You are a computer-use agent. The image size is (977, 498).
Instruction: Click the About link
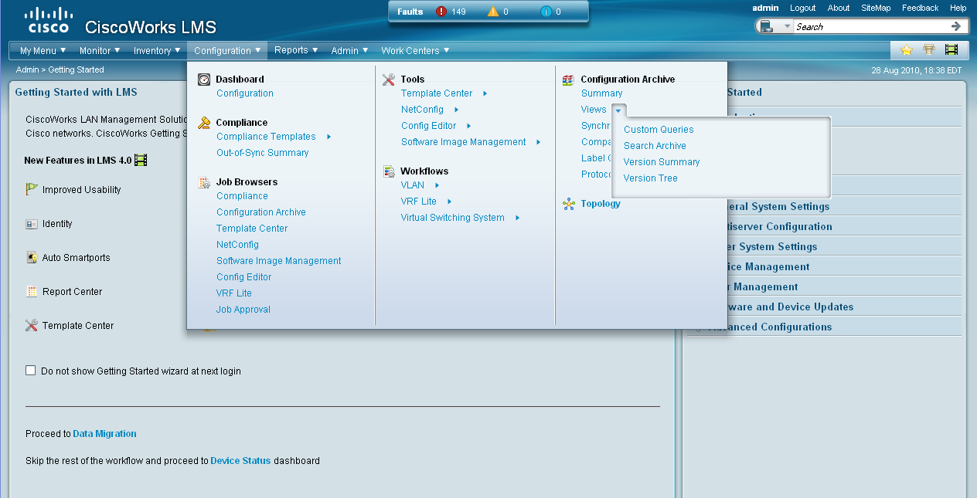839,8
